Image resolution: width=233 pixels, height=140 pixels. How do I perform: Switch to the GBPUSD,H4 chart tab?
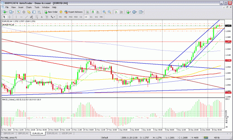9,133
